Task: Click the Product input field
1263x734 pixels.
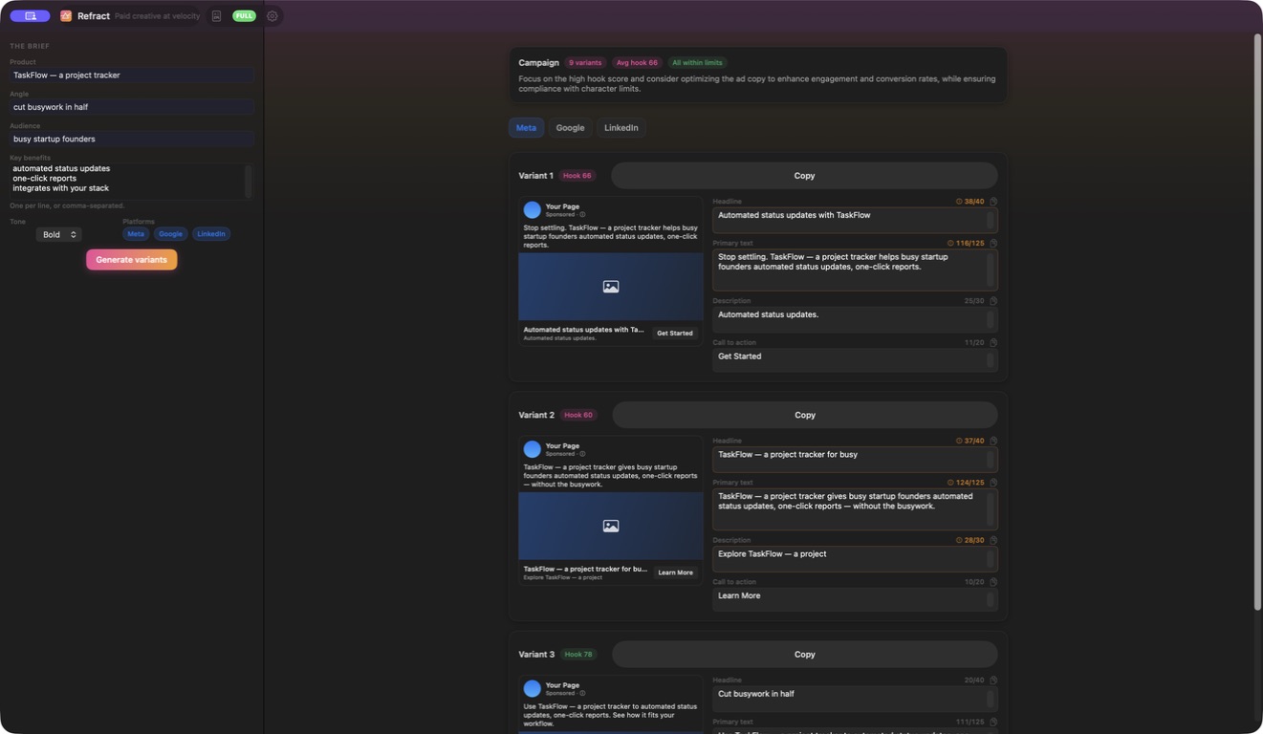Action: [x=132, y=75]
